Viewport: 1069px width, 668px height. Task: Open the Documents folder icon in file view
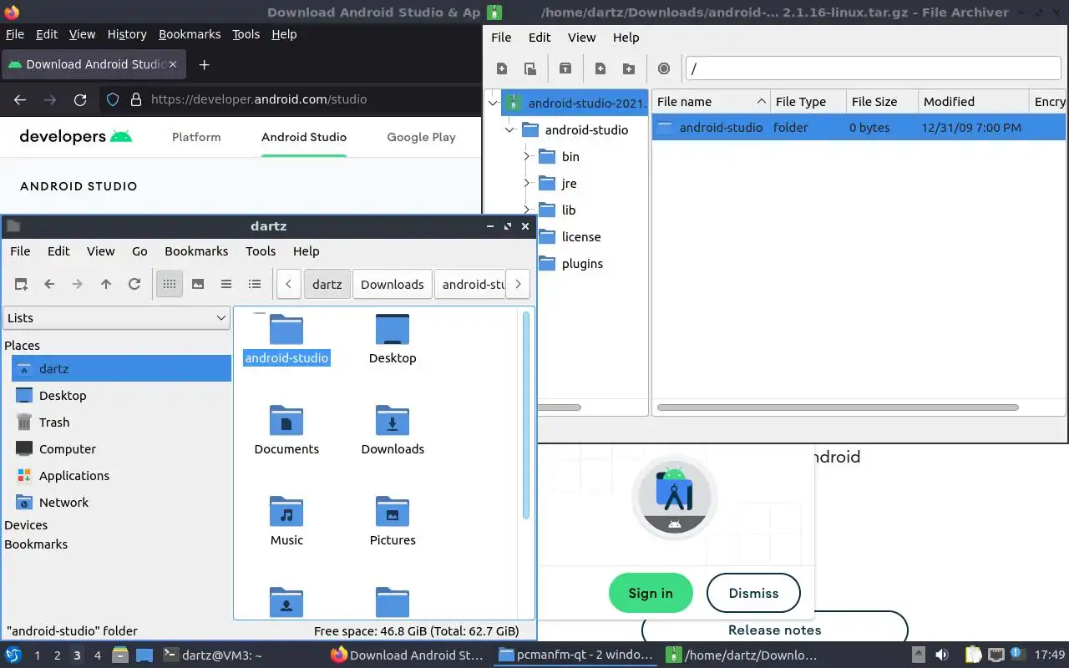click(x=286, y=421)
